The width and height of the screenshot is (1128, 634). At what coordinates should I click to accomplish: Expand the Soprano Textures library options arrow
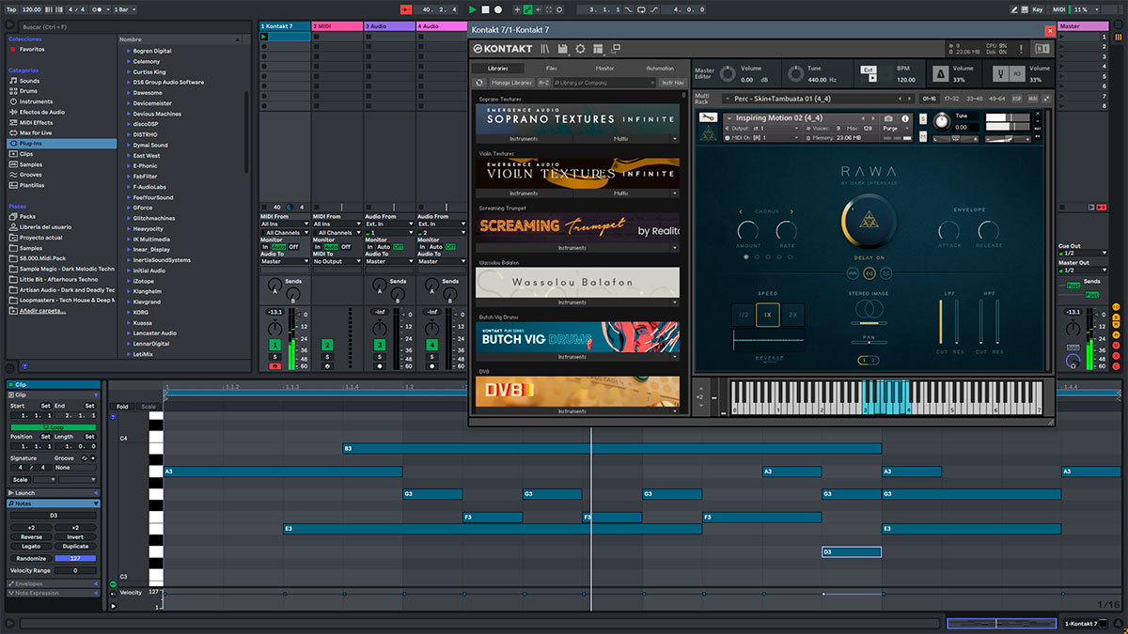click(675, 139)
